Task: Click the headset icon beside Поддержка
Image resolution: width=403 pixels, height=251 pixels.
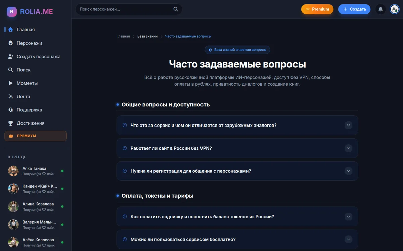Action: coord(10,110)
